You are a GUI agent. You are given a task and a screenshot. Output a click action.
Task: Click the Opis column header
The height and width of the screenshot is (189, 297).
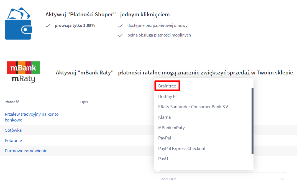(x=84, y=102)
